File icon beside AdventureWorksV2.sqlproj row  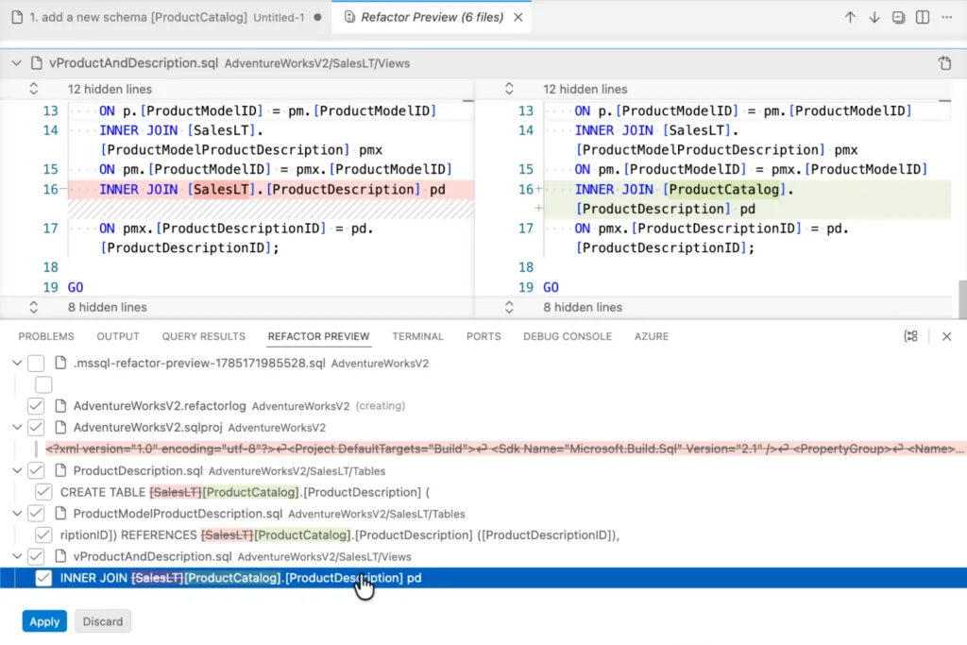(60, 428)
